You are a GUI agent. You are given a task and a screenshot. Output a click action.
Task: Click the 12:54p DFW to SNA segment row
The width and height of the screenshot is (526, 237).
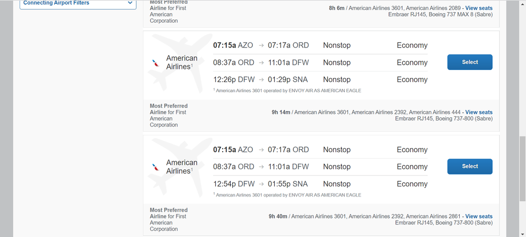(x=320, y=184)
